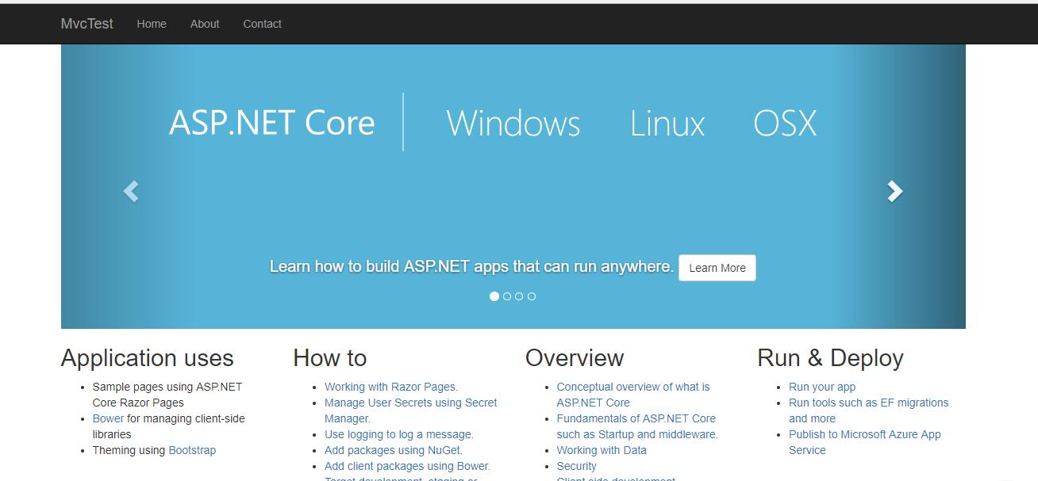Open the Run your app link
Screen dimensions: 1038x481
click(821, 387)
